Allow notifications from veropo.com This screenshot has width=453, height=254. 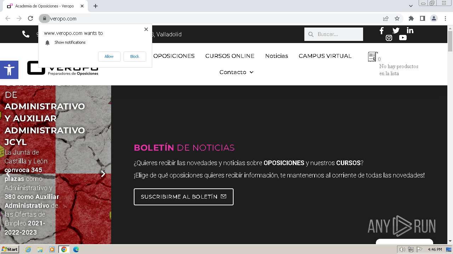pos(109,56)
